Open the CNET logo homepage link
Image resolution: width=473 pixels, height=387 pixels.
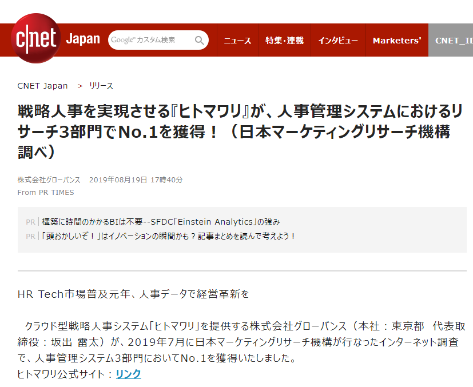coord(36,38)
